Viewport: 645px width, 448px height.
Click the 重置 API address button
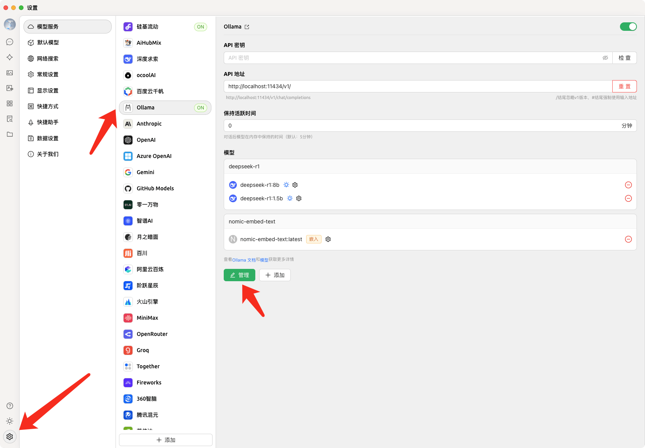click(625, 86)
